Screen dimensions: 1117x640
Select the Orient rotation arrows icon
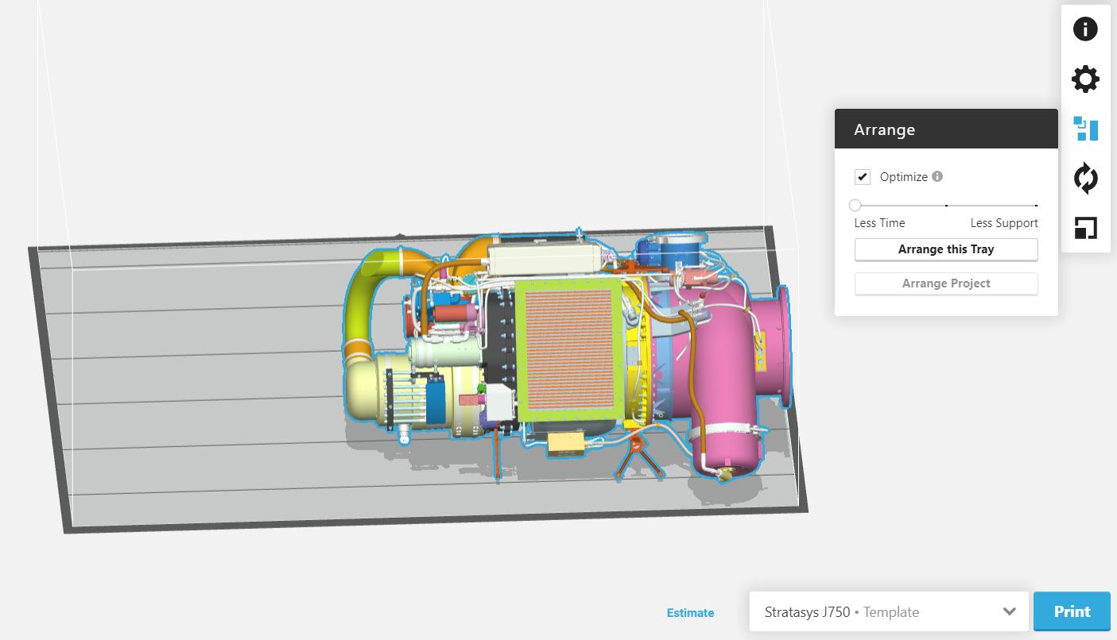click(1085, 179)
